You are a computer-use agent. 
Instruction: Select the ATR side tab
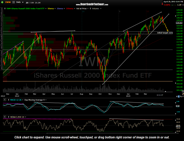coord(1,42)
